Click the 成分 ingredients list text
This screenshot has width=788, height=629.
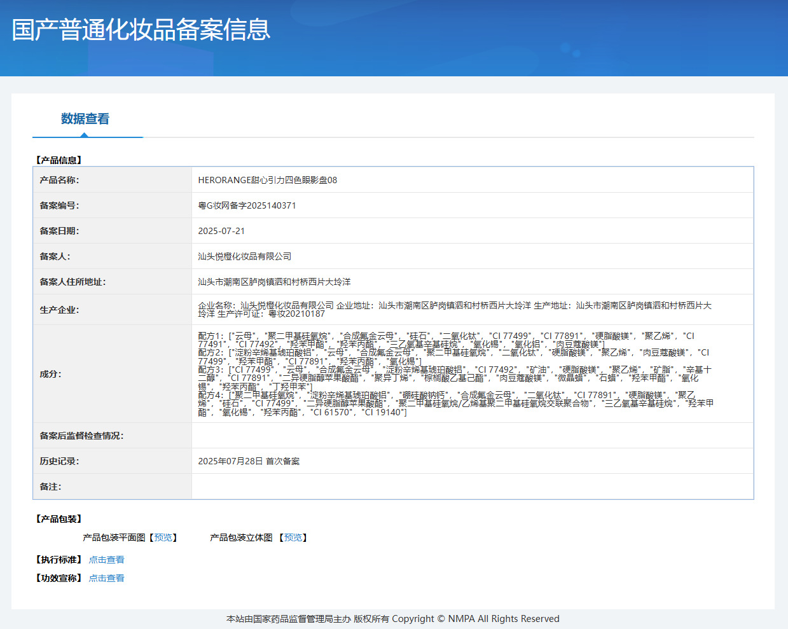click(x=455, y=374)
